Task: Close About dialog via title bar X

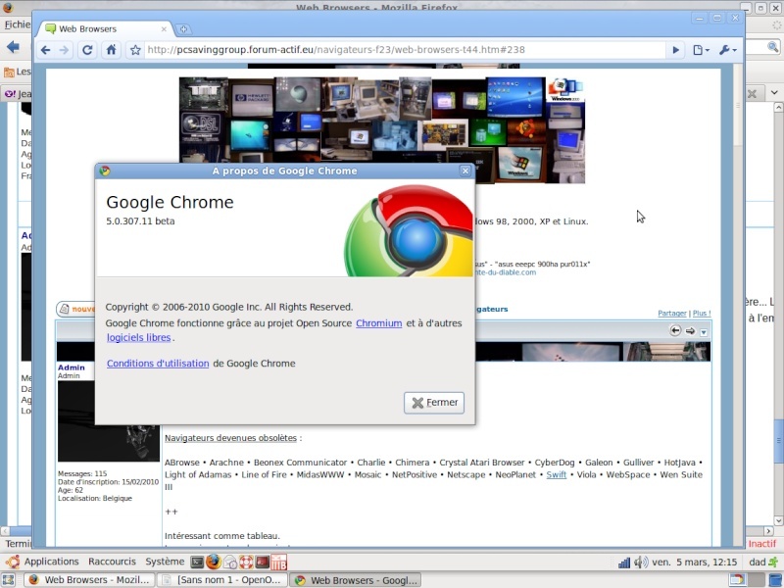Action: coord(465,171)
